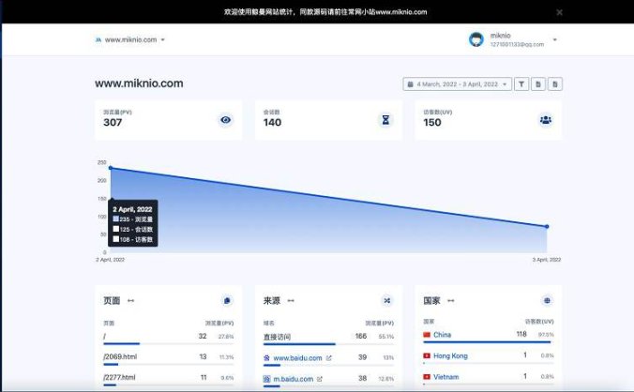This screenshot has height=392, width=634.
Task: Click the last document icon beside the date picker
Action: (x=555, y=83)
